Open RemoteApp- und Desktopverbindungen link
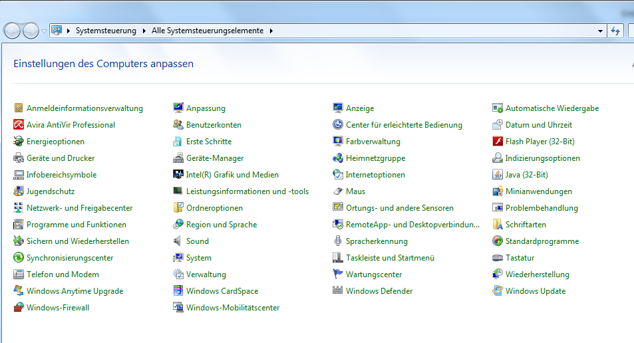Image resolution: width=634 pixels, height=343 pixels. pos(413,224)
